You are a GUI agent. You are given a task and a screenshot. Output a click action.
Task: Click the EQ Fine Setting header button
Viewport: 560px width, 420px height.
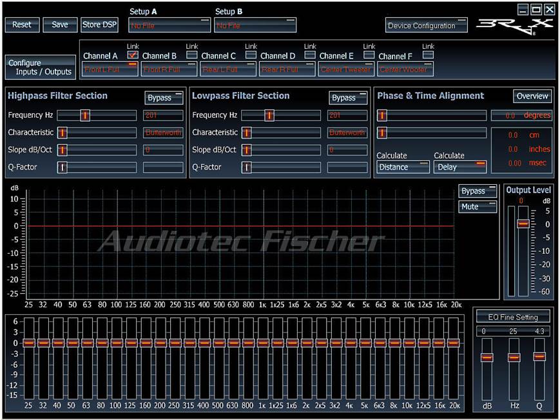513,317
